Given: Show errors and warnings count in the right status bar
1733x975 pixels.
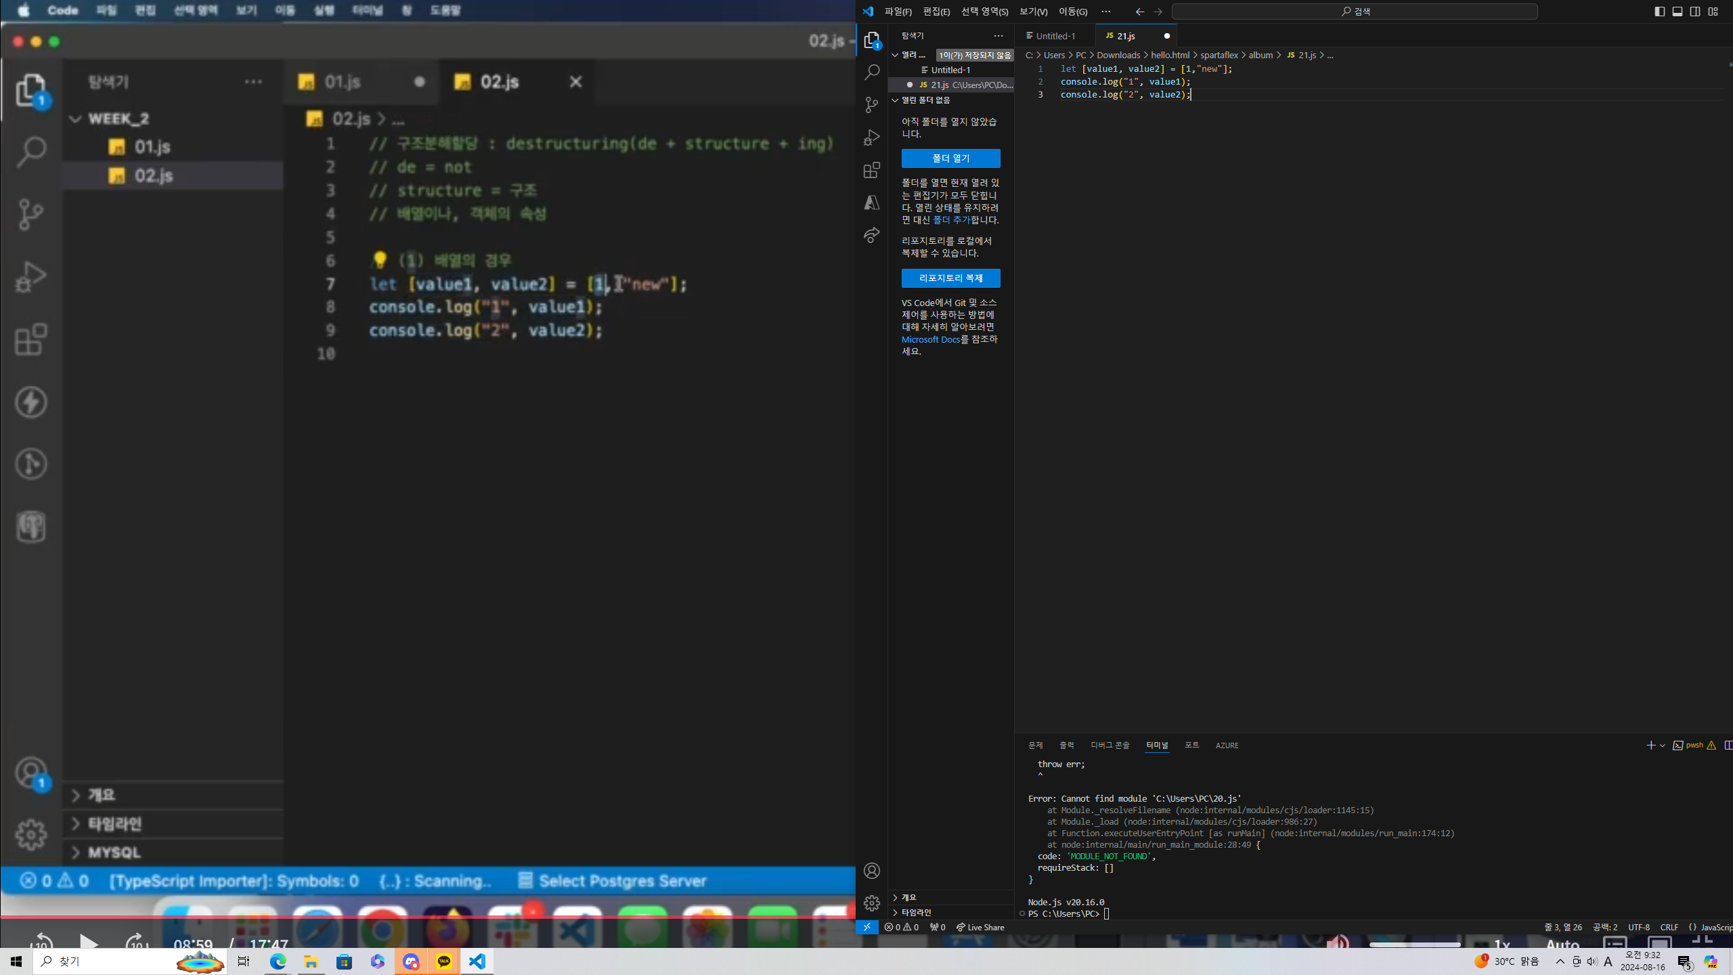Looking at the screenshot, I should pos(902,927).
